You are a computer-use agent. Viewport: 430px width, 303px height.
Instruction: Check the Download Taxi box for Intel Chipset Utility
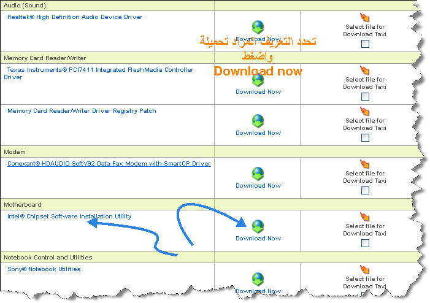(365, 244)
